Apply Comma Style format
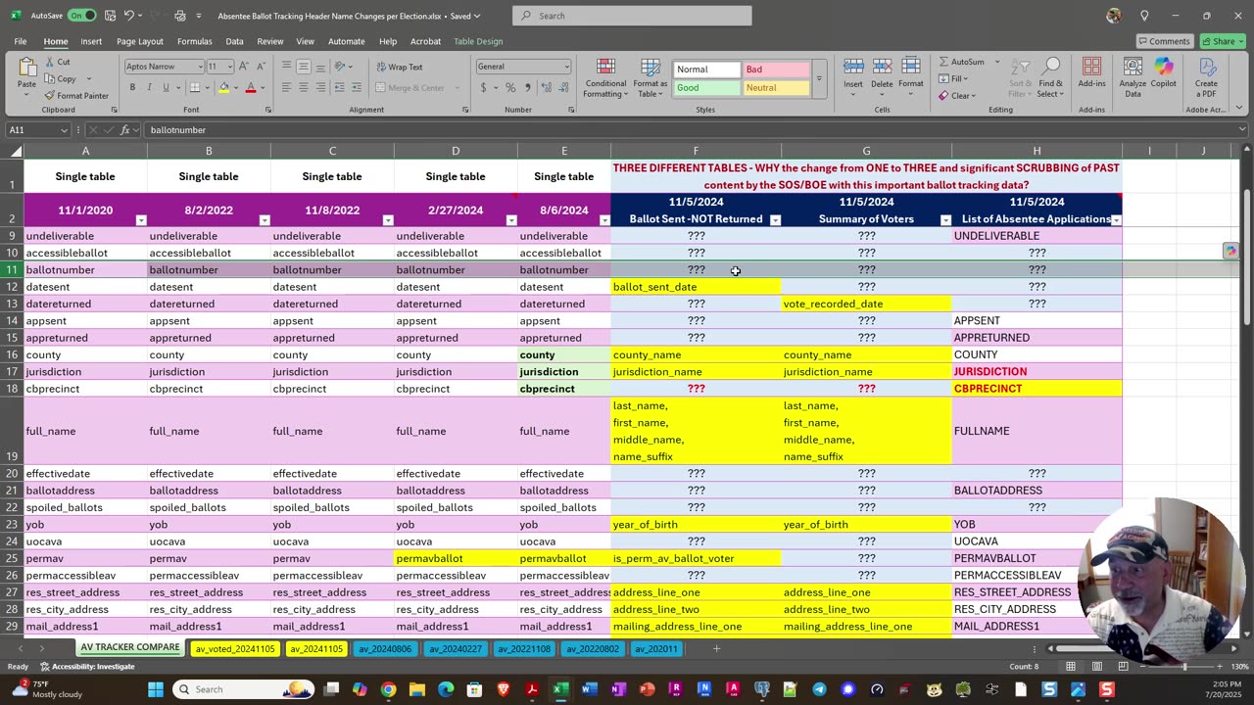 527,87
